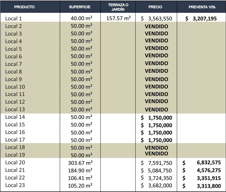226x192 pixels.
Task: Click the Local 17 product label
Action: click(x=15, y=140)
